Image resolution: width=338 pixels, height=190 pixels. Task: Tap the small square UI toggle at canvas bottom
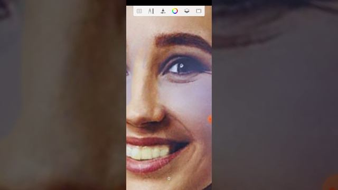(x=169, y=178)
